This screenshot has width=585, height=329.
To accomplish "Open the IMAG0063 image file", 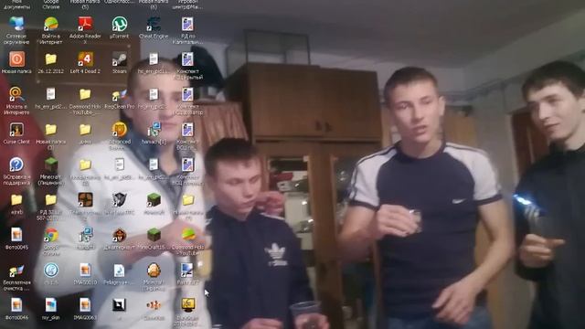I will coord(85,305).
